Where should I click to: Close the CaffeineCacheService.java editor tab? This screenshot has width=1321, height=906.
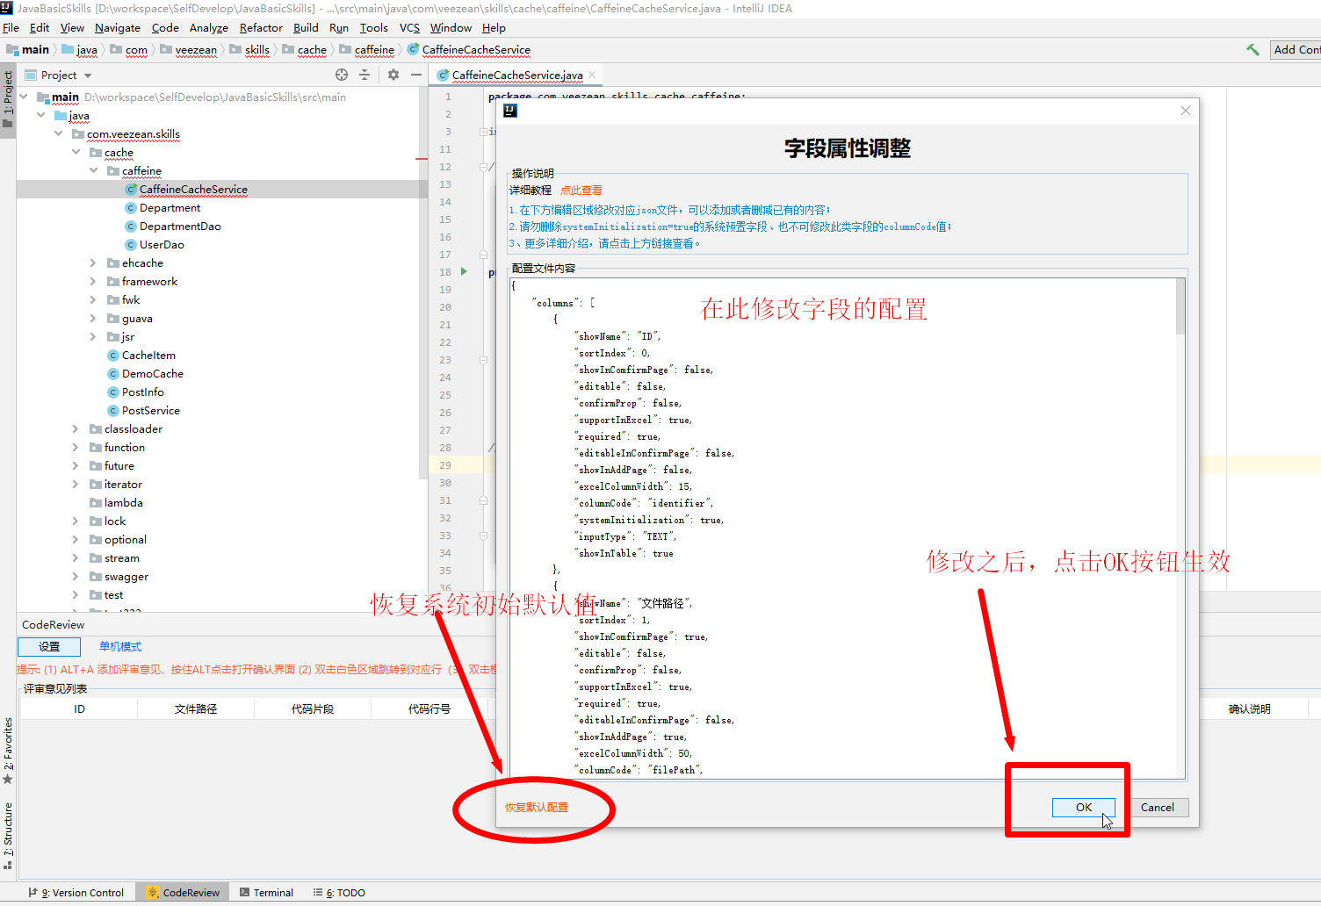point(592,75)
